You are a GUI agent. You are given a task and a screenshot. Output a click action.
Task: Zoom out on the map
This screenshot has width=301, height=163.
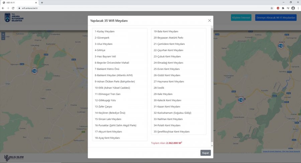(3, 38)
